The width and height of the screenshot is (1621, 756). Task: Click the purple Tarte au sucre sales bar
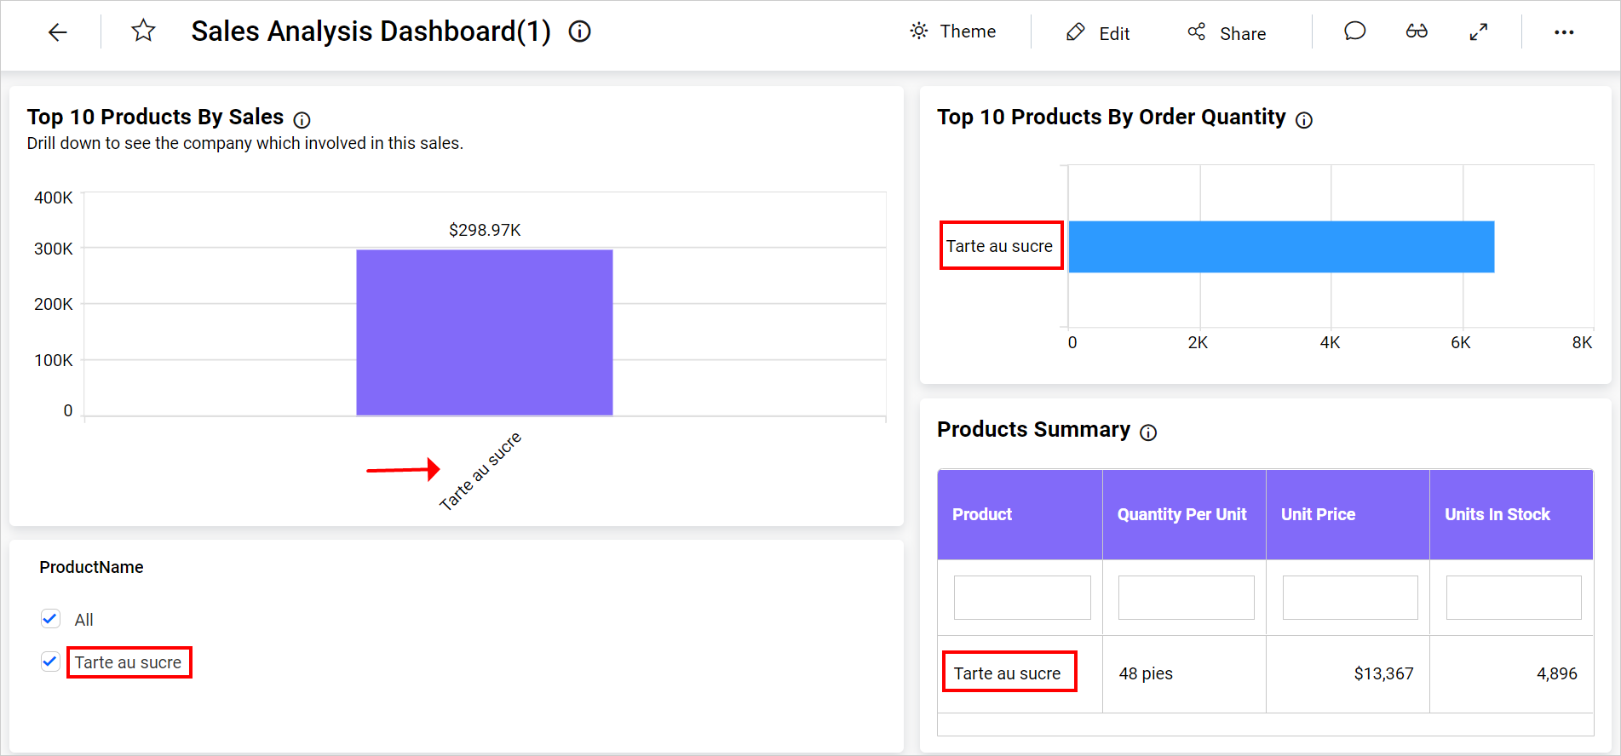pyautogui.click(x=484, y=332)
